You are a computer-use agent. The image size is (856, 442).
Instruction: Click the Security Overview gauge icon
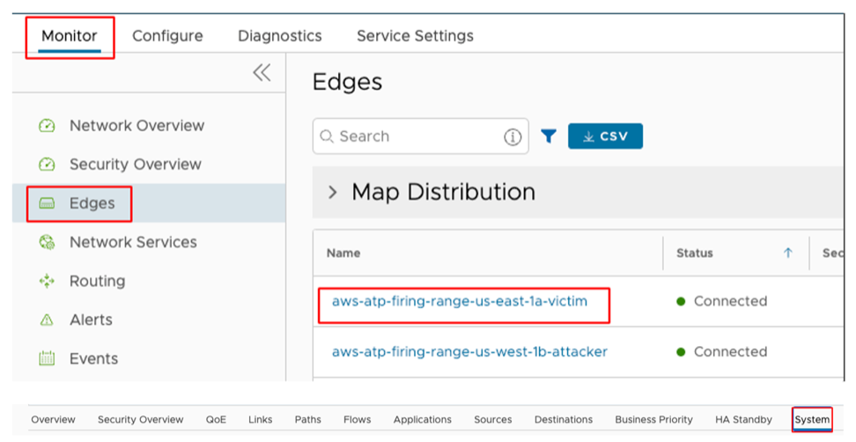[x=47, y=165]
